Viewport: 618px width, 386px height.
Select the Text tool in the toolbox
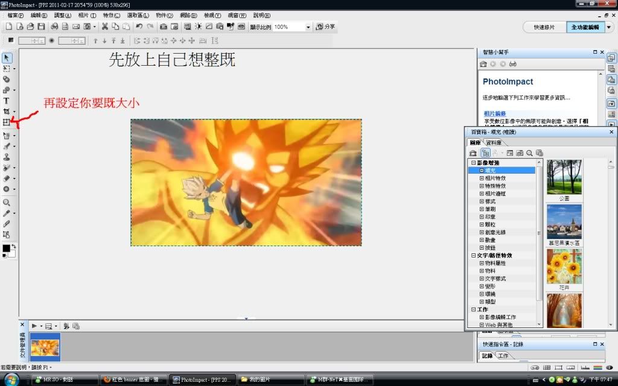tap(7, 101)
